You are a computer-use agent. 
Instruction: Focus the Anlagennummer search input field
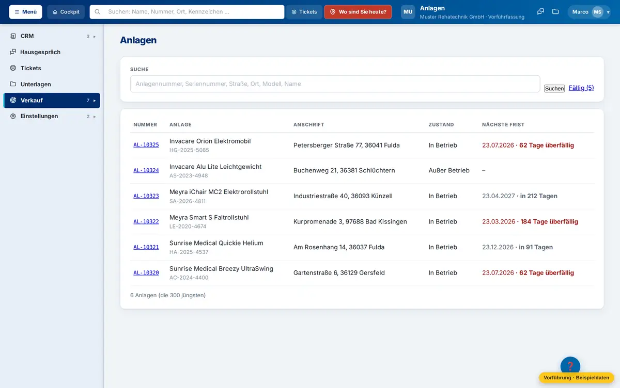(335, 84)
